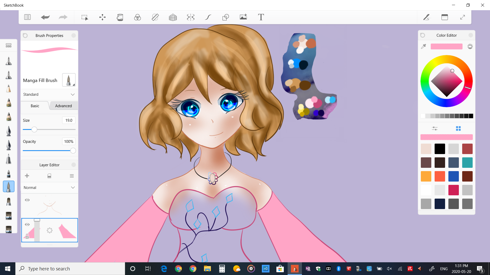Toggle the Color Editor pin circle

[x=423, y=35]
